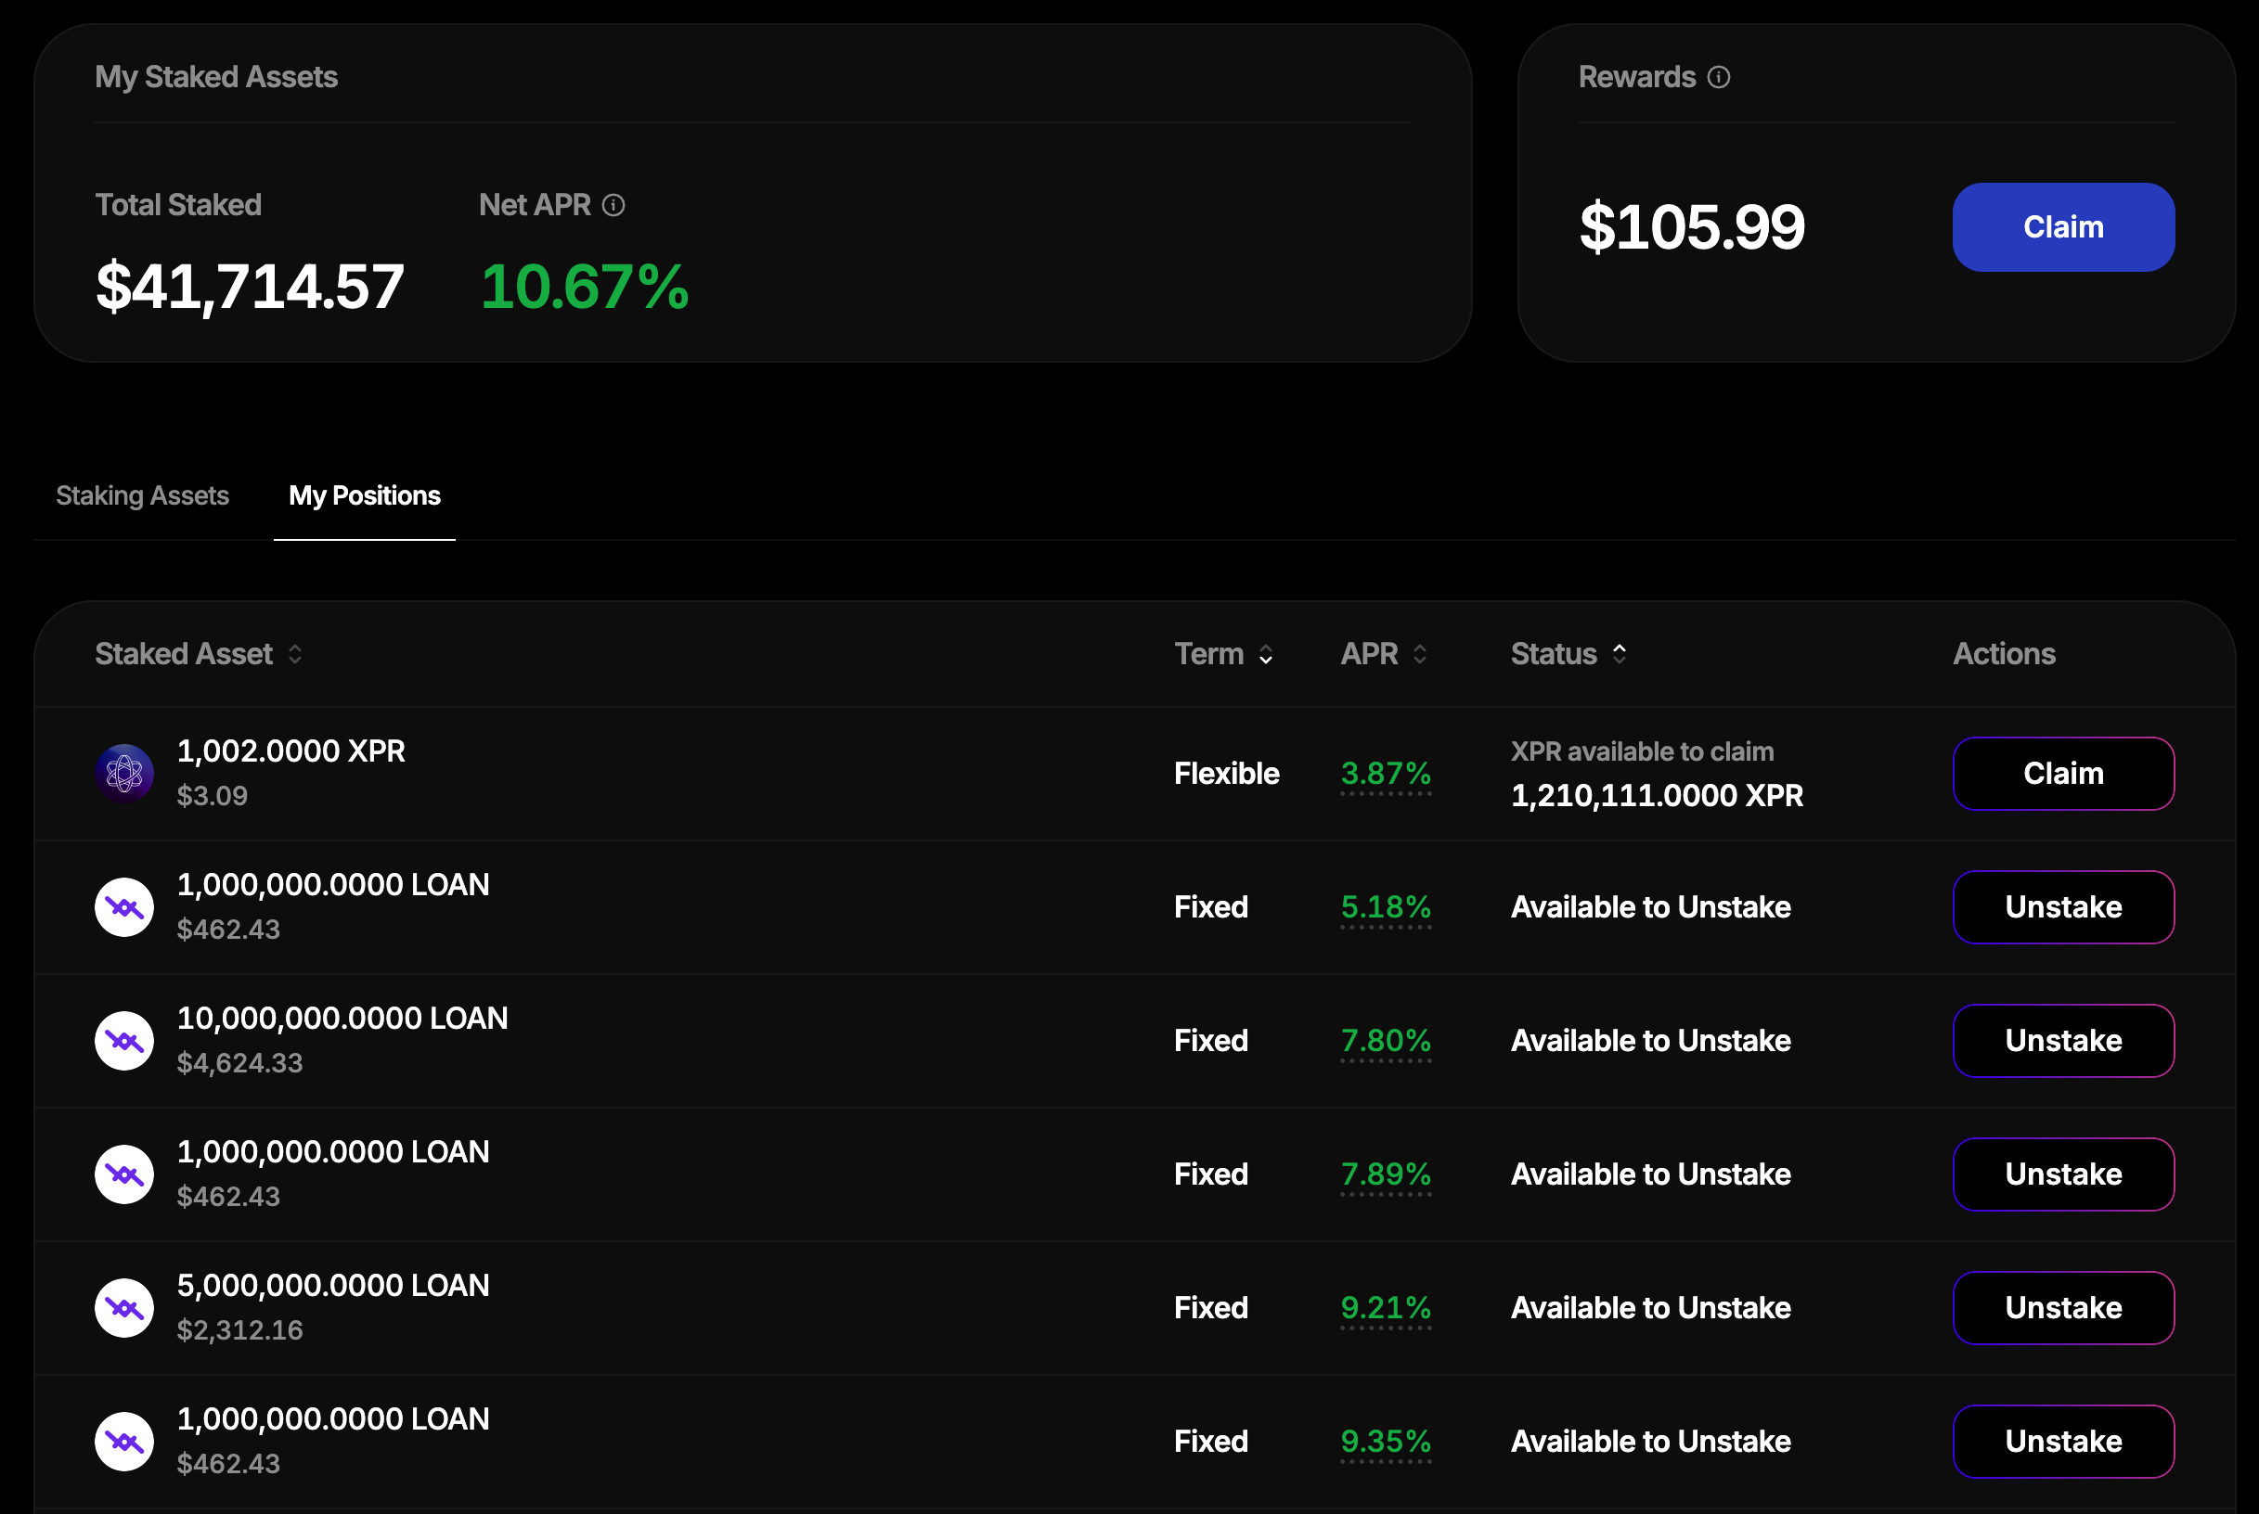The height and width of the screenshot is (1514, 2259).
Task: Click LOAN icon for 5,000,000 LOAN position
Action: pyautogui.click(x=124, y=1307)
